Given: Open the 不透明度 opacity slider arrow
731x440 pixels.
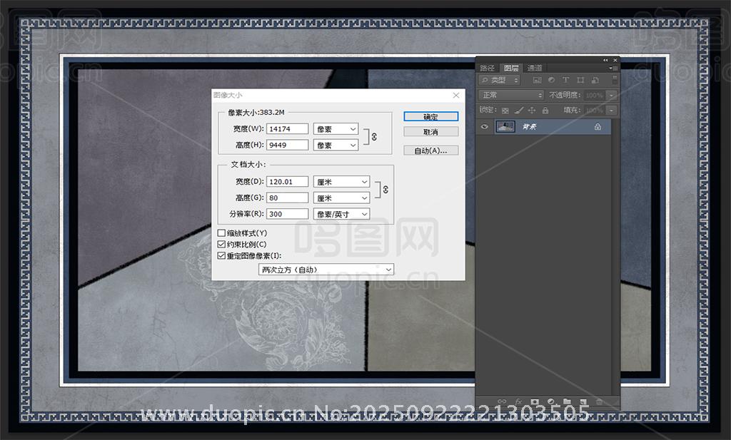Looking at the screenshot, I should (x=612, y=96).
